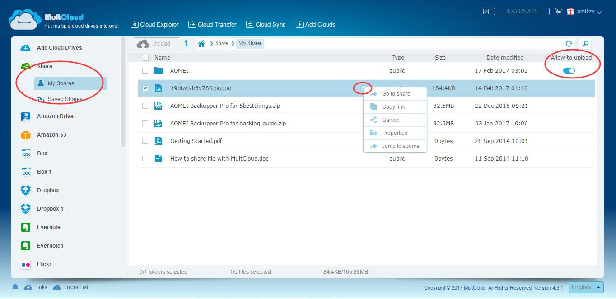Toggle Allow to upload for AOMEI
Screen dimensions: 616x299
pyautogui.click(x=569, y=71)
